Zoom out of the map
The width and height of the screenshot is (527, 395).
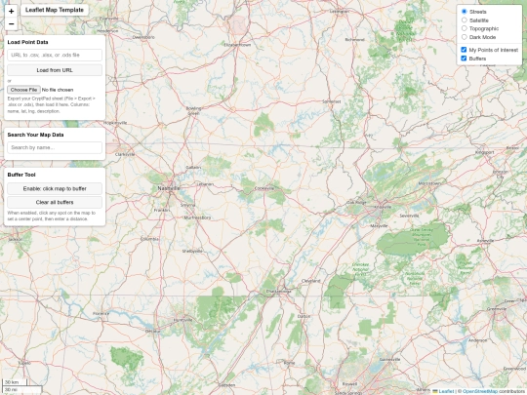11,23
